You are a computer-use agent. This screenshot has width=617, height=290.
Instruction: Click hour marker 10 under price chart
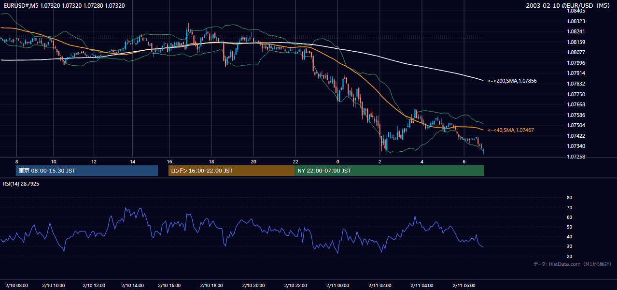click(x=54, y=161)
